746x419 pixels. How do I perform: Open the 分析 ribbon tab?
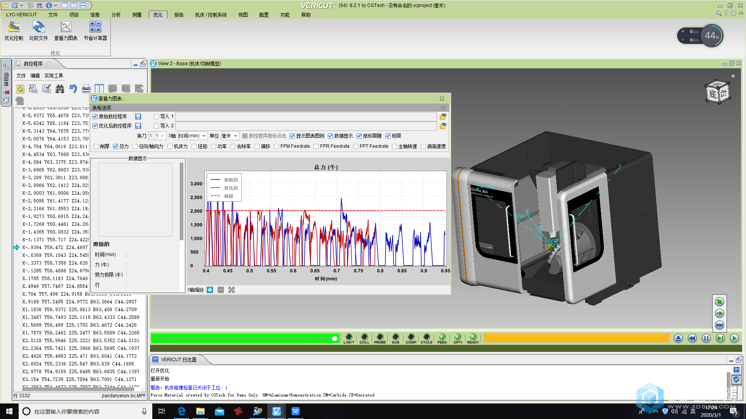116,15
